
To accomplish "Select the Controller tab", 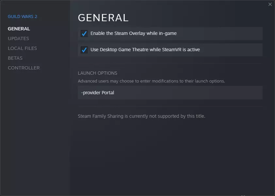I will click(x=24, y=68).
